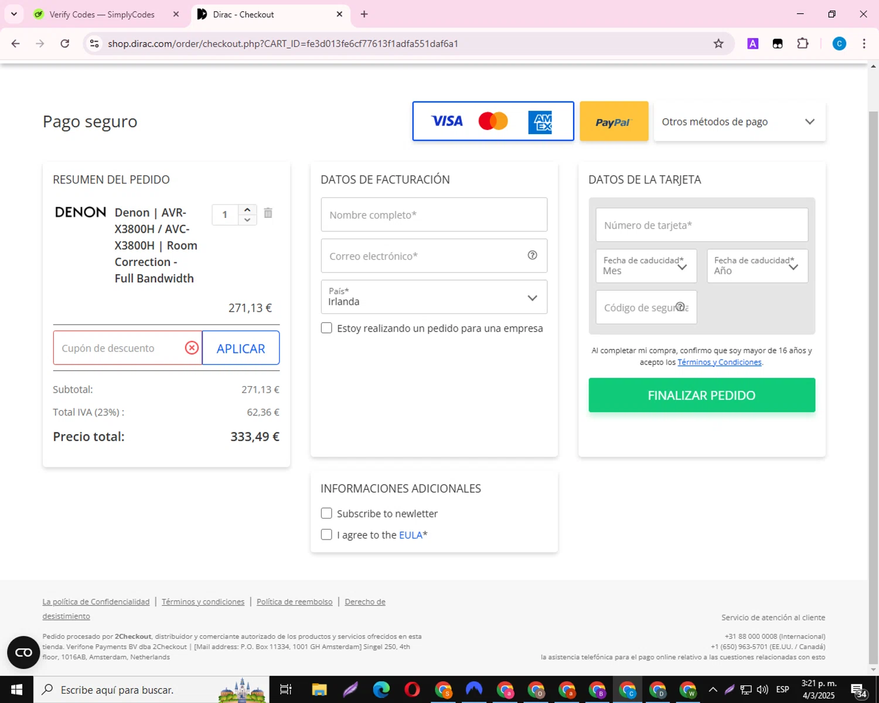
Task: Select Visa/Mastercard/Amex card payment
Action: [493, 121]
